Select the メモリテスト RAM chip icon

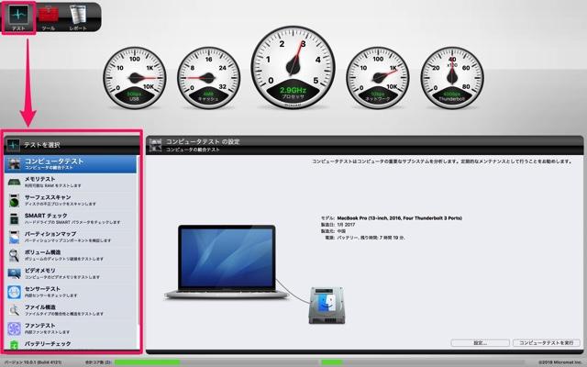[15, 183]
